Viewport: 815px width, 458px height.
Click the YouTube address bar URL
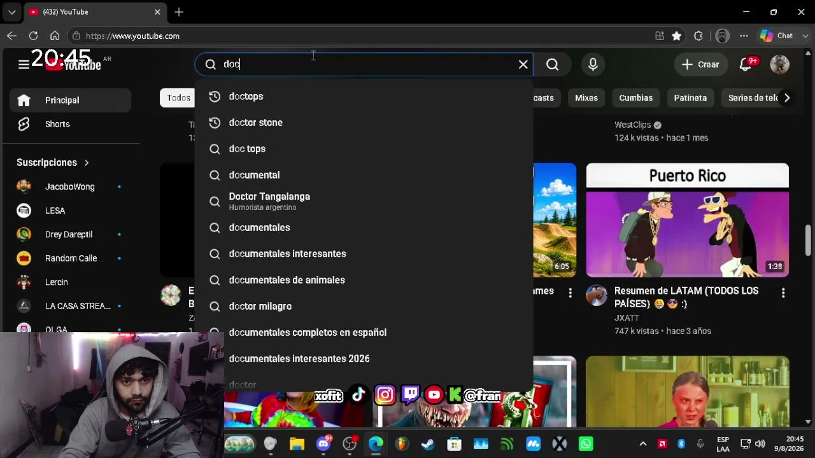(132, 36)
